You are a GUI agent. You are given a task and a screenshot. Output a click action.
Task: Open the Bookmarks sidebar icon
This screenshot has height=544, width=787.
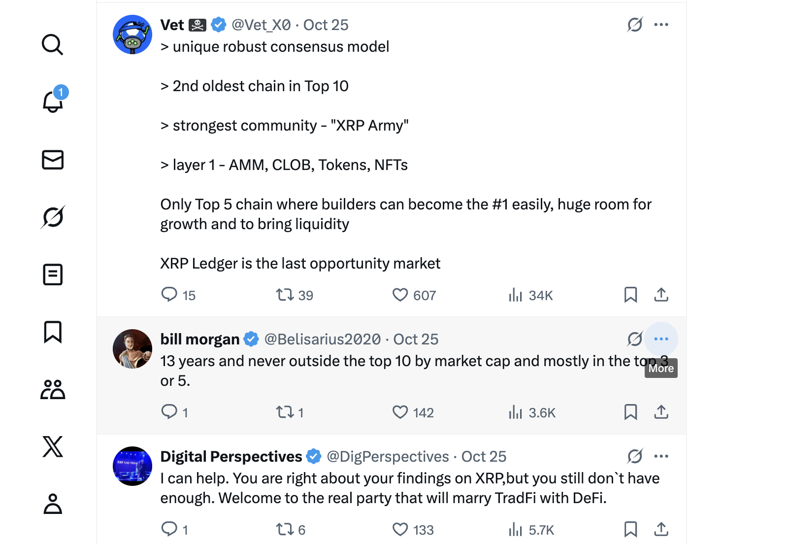point(53,333)
